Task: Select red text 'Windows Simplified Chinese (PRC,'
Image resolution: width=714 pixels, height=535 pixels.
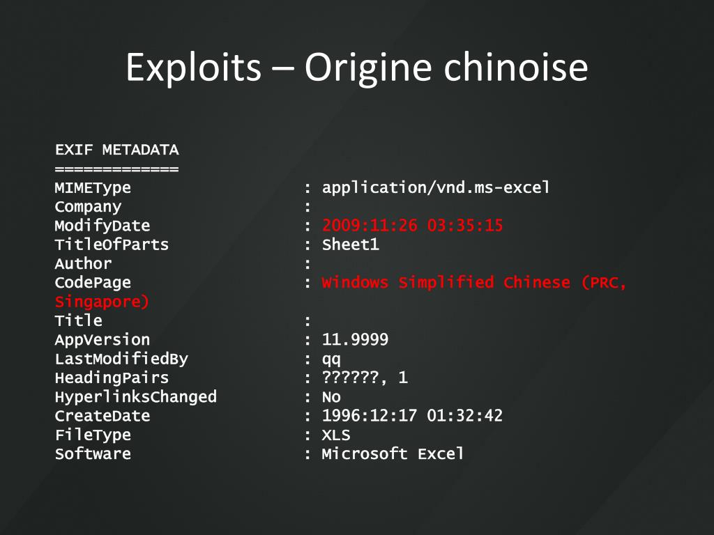Action: click(474, 283)
